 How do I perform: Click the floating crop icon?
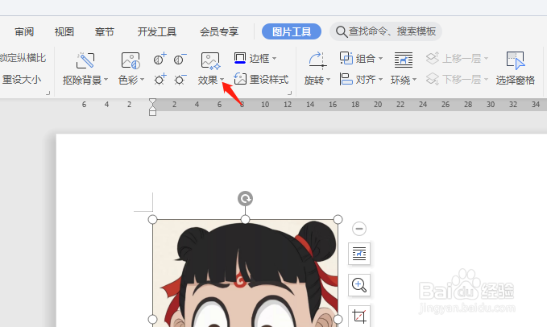tap(359, 317)
